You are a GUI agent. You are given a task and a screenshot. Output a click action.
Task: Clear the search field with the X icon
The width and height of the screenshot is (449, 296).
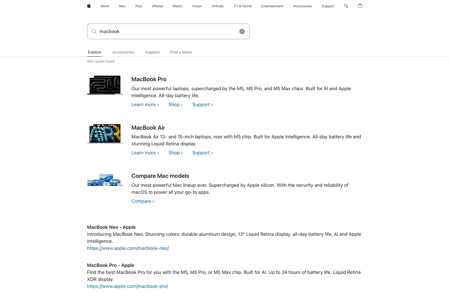242,31
